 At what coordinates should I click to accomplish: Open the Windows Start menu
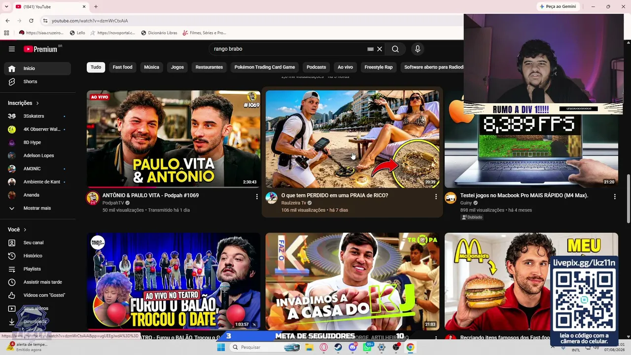pos(221,347)
